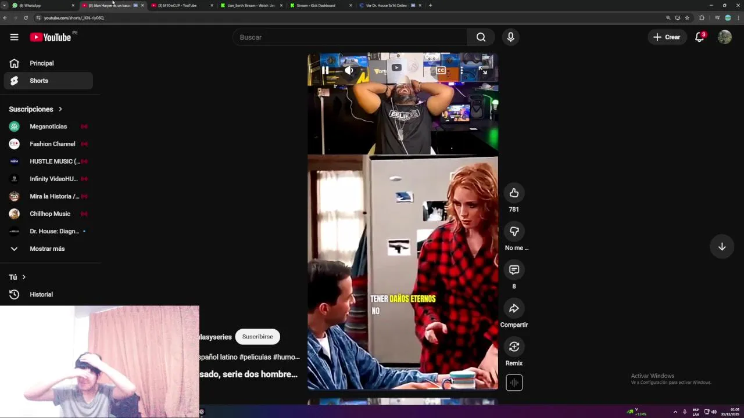Open Historial in the sidebar
Screen dimensions: 744x418
[x=48, y=294]
